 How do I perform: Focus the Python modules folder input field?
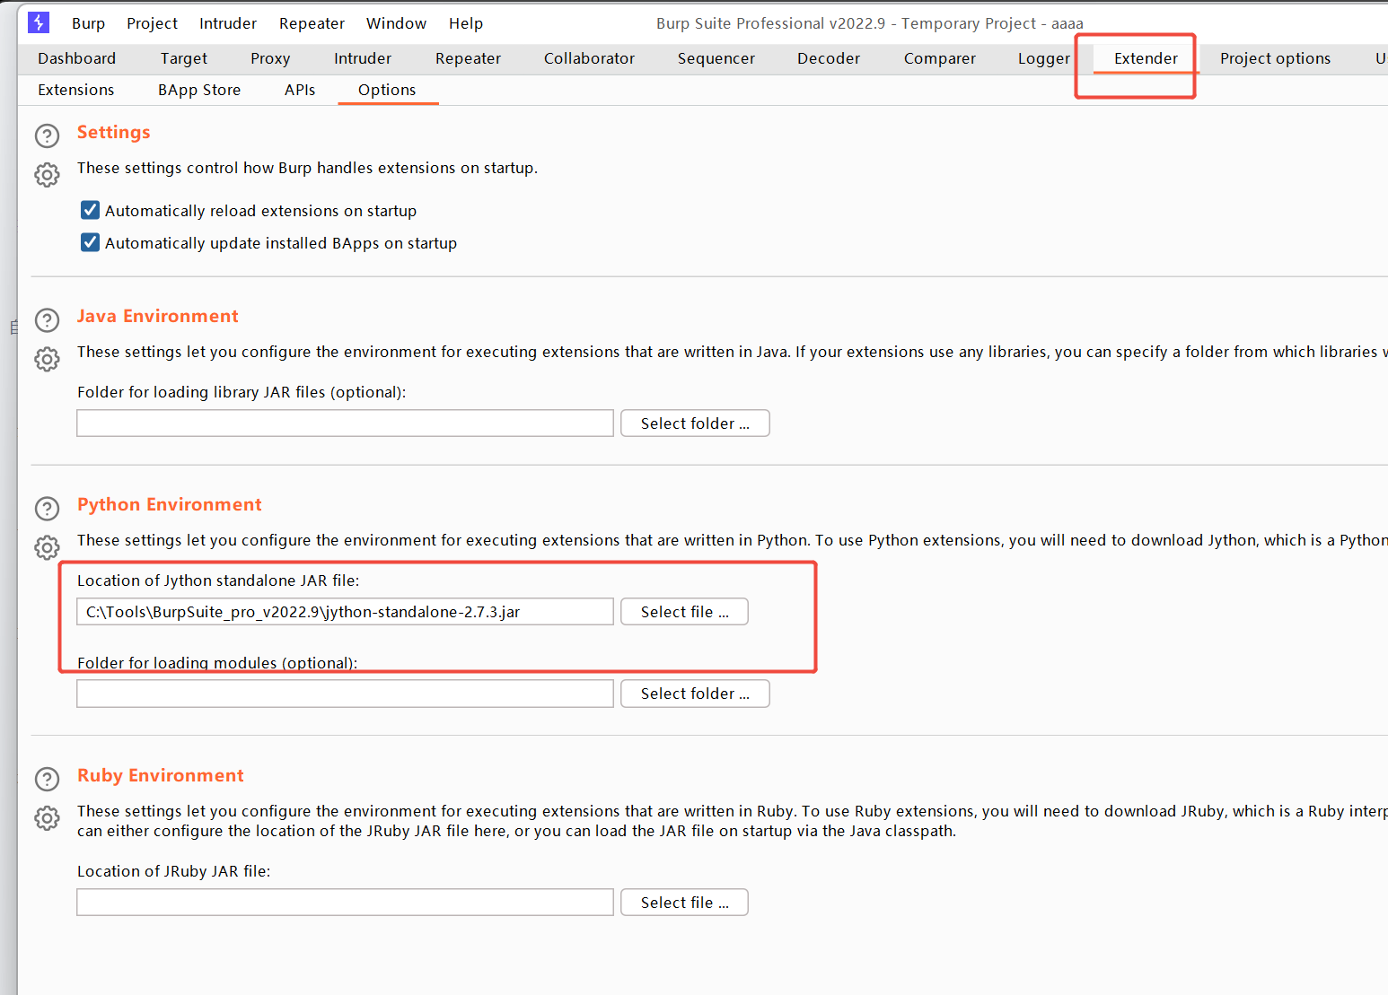point(345,694)
